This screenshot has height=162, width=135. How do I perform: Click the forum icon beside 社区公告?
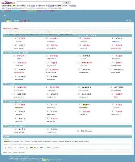pyautogui.click(x=16, y=45)
